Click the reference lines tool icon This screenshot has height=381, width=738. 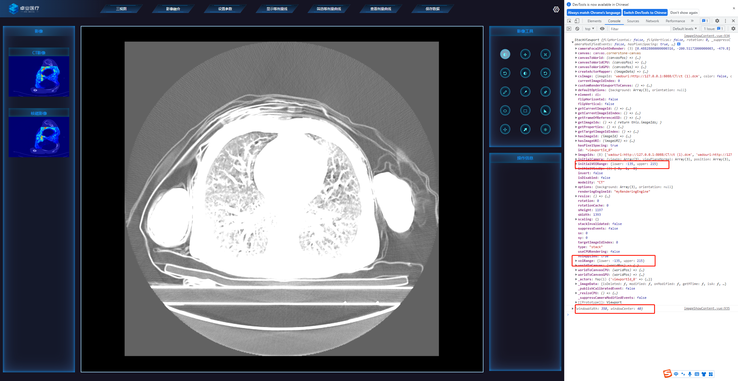[545, 129]
